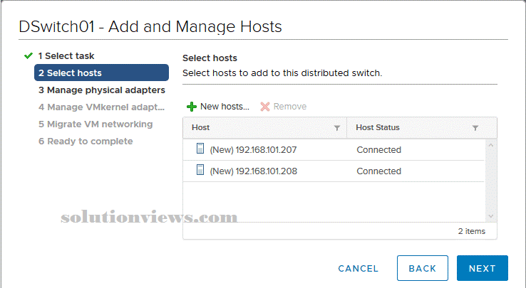Image resolution: width=526 pixels, height=288 pixels.
Task: Click the green checkmark beside Select task
Action: tap(29, 55)
